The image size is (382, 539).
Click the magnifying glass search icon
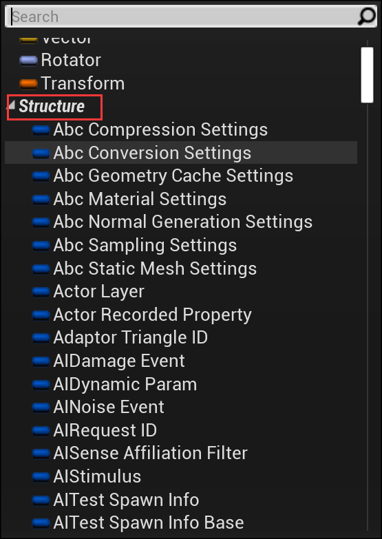pos(366,17)
